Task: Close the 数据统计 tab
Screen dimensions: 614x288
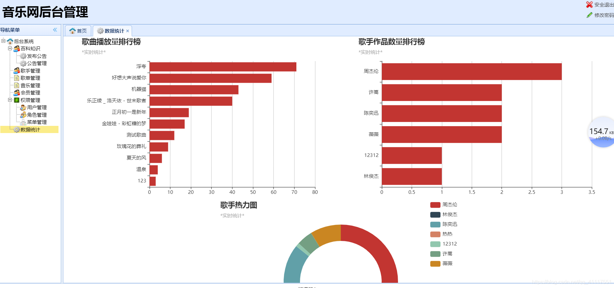Action: pos(127,31)
